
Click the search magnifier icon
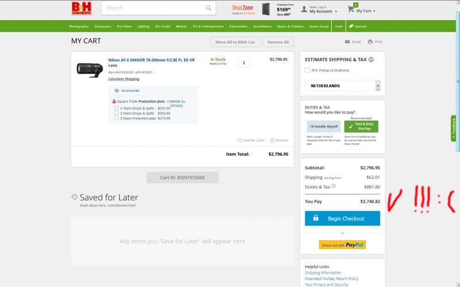point(208,8)
